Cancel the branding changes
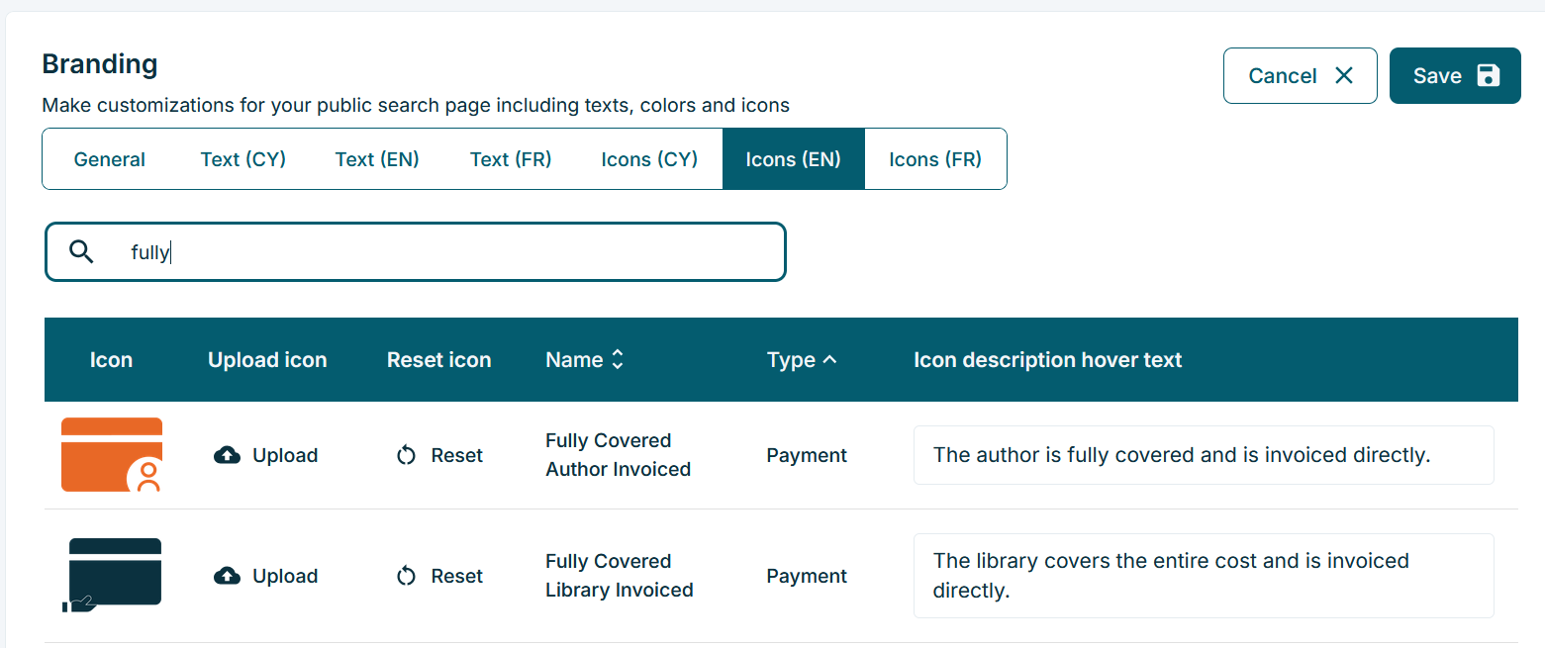 [1300, 76]
